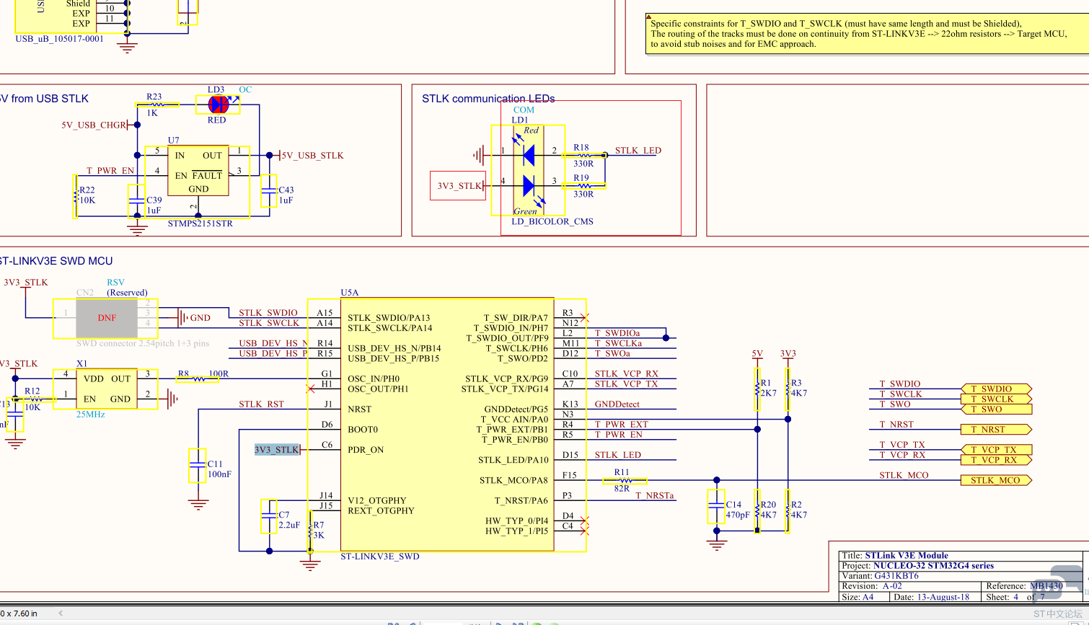Click the T_SWDIOa net label
This screenshot has height=625, width=1089.
617,333
